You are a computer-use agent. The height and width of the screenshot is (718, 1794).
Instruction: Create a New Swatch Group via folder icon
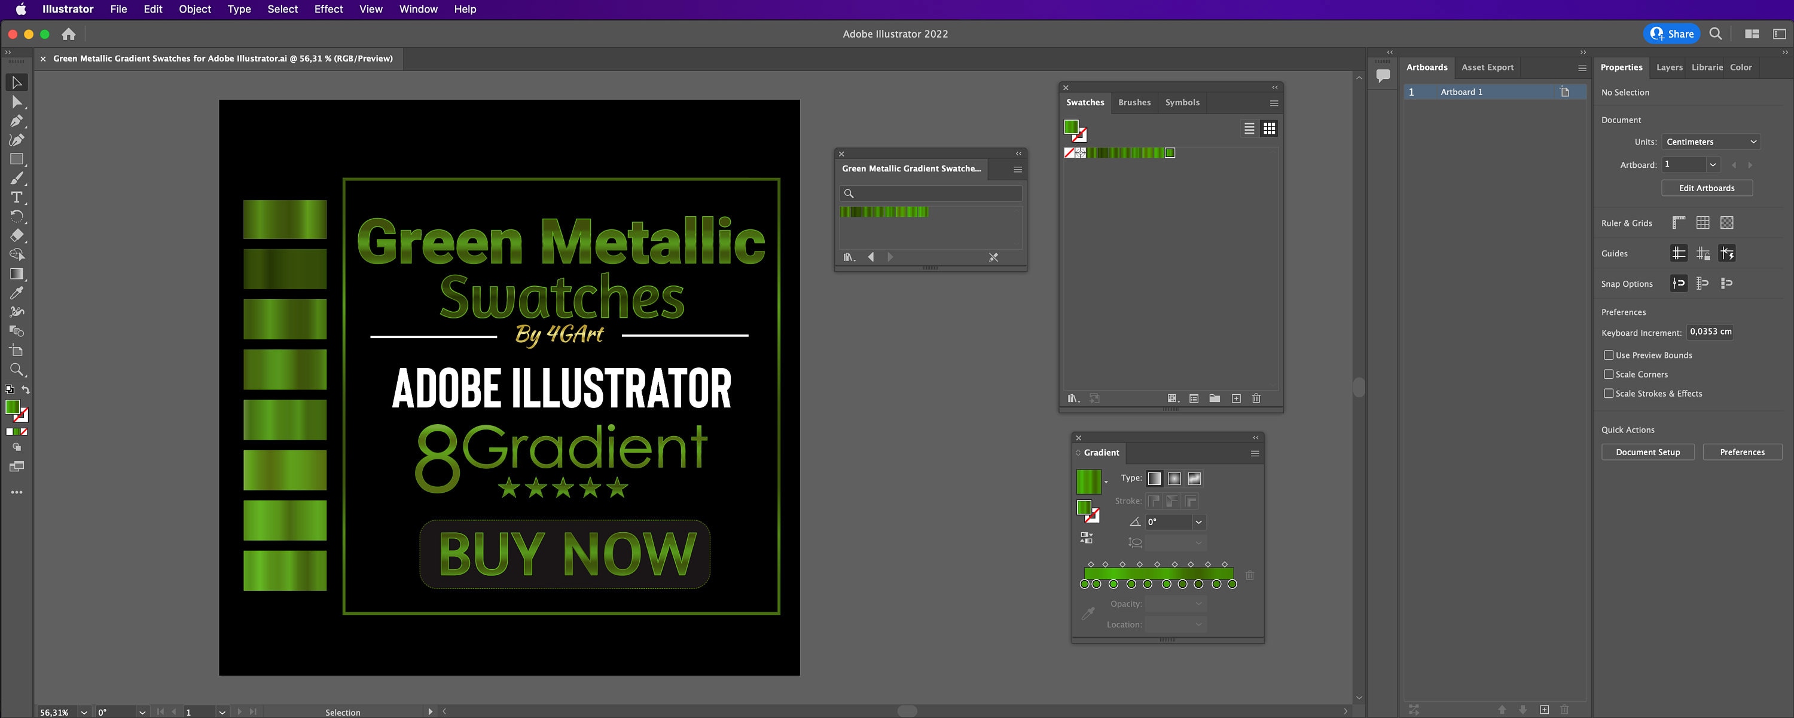click(1215, 398)
